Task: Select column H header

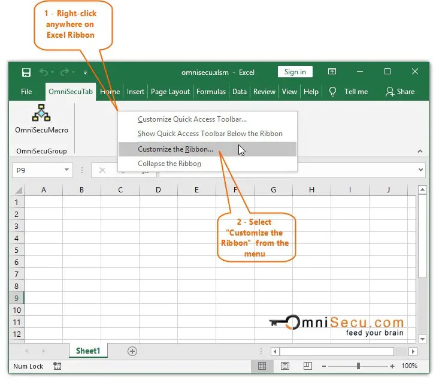Action: point(311,190)
